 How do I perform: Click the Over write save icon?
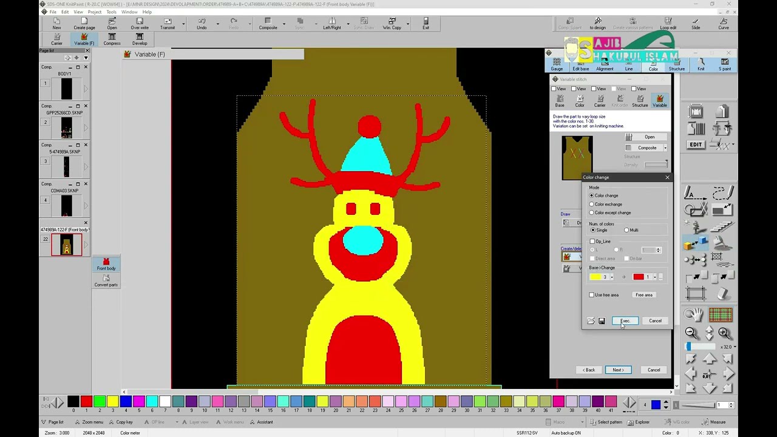[140, 24]
